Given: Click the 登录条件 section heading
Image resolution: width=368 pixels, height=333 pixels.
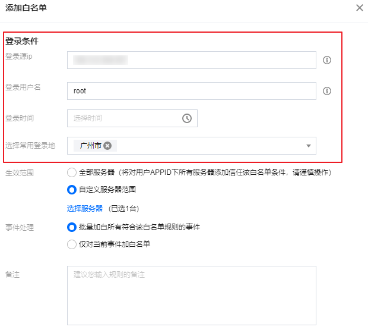Looking at the screenshot, I should point(22,41).
